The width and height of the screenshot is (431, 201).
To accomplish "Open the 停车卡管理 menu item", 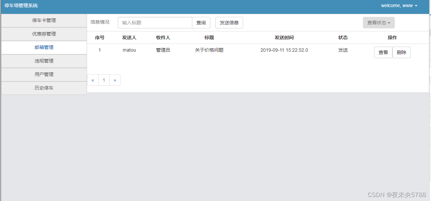I will (x=44, y=20).
